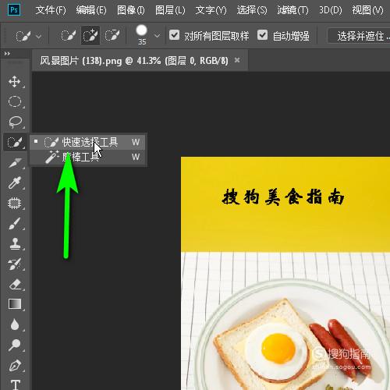Image resolution: width=390 pixels, height=390 pixels.
Task: Open the 文件(F) menu
Action: [x=51, y=10]
